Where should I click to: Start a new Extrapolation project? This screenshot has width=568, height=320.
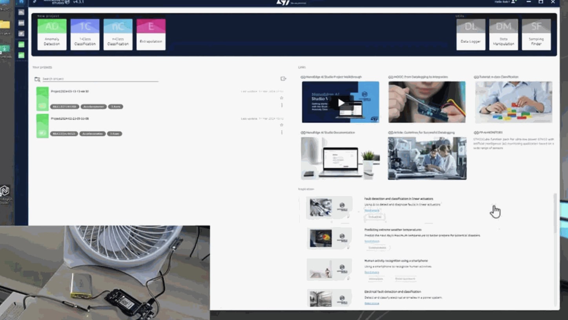pyautogui.click(x=151, y=35)
